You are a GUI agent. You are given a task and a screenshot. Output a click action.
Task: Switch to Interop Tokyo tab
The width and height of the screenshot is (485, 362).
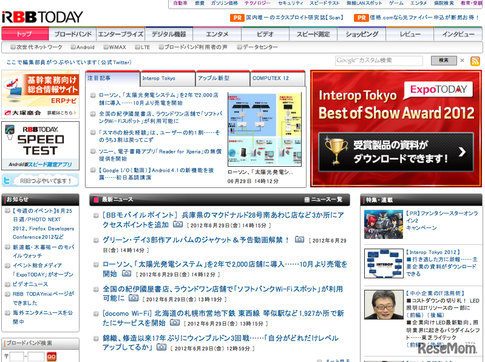click(168, 78)
